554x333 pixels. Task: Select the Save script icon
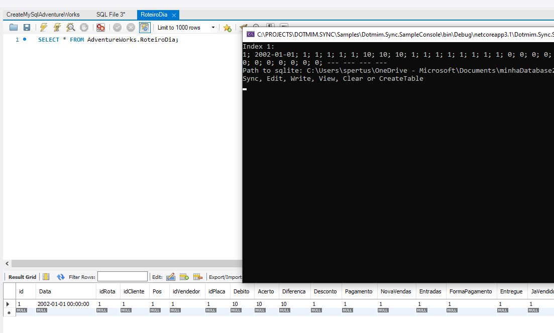(x=27, y=27)
